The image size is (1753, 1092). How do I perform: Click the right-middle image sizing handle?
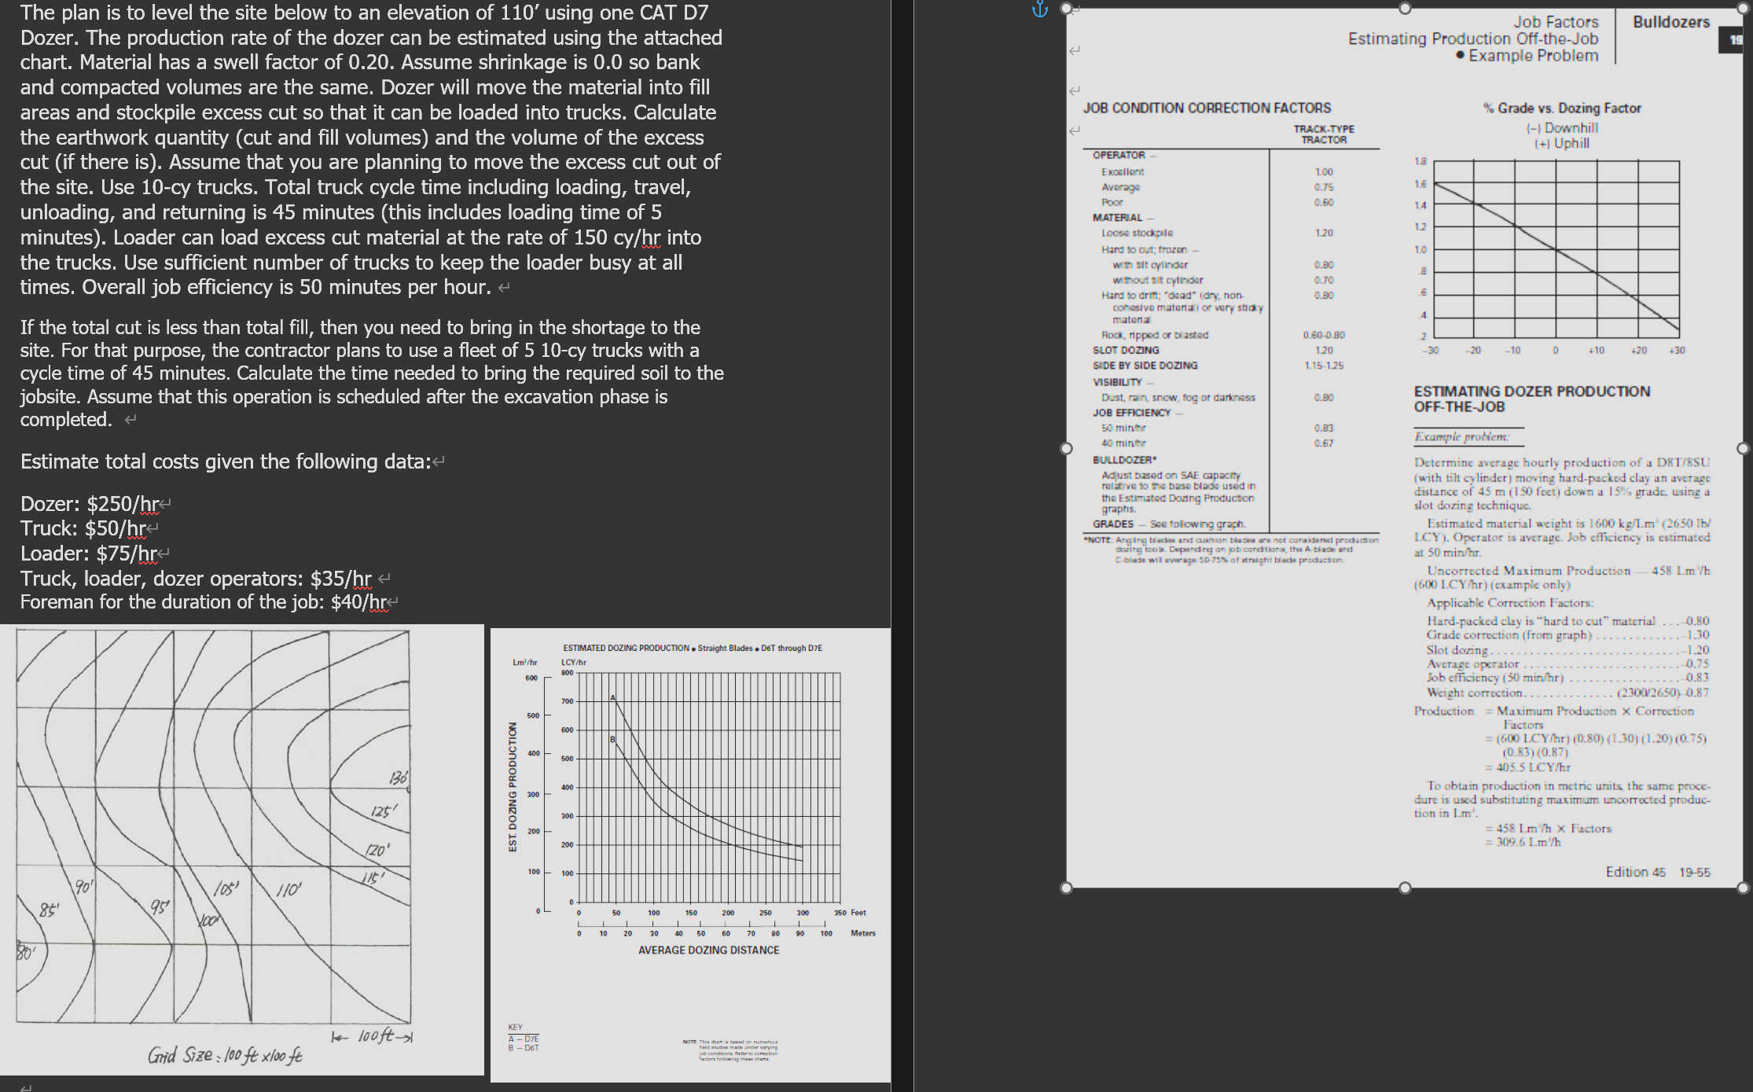coord(1743,448)
